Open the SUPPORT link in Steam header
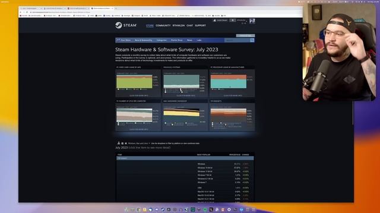 (200, 25)
